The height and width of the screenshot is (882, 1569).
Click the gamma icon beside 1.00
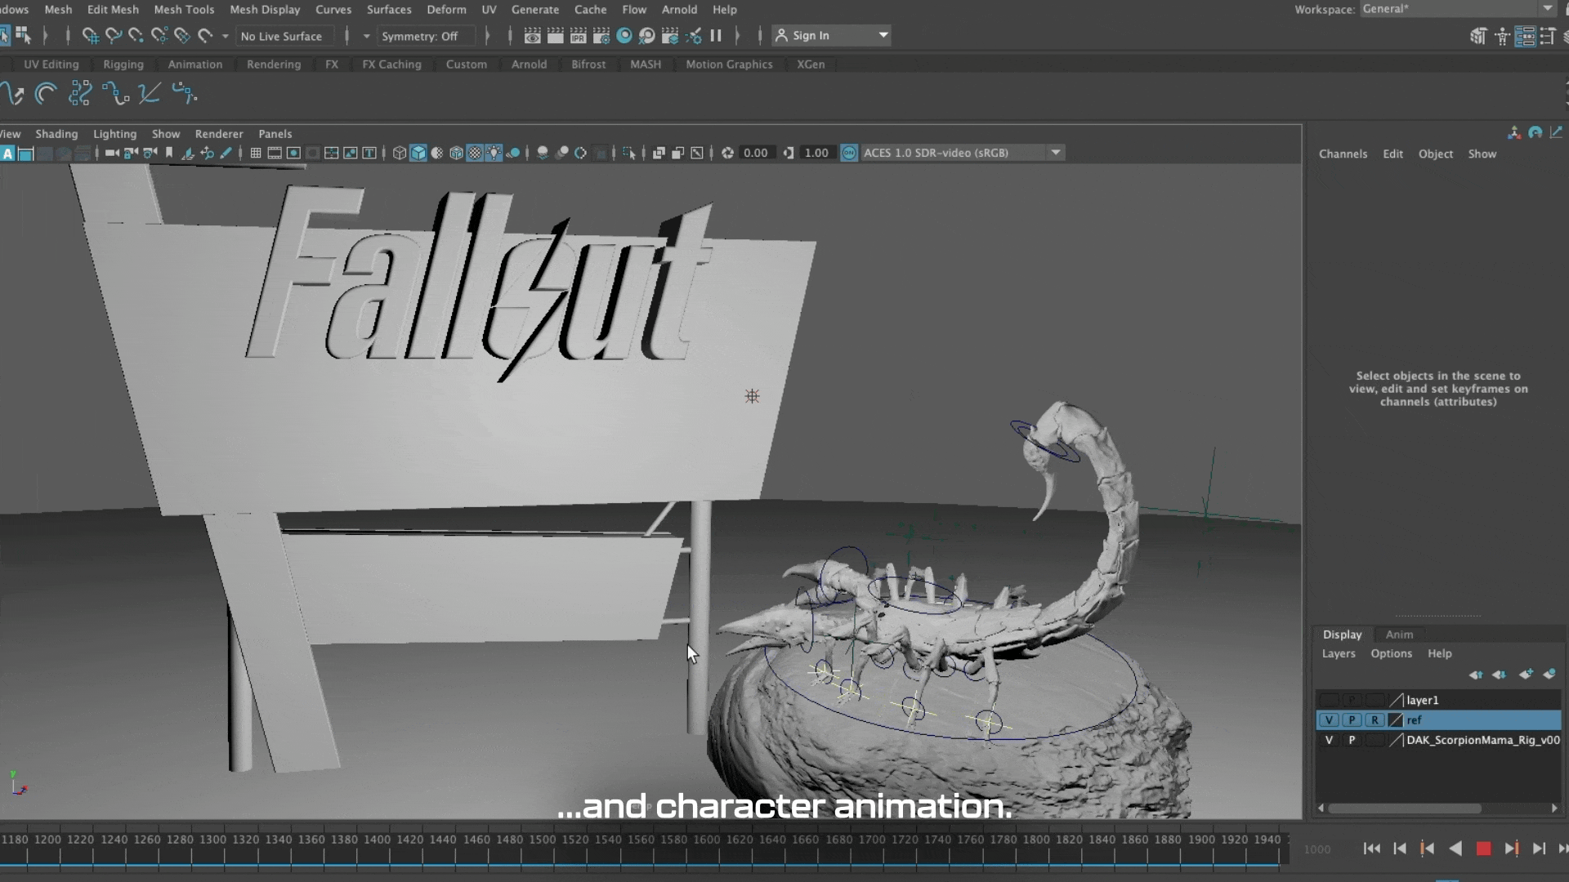click(x=789, y=153)
